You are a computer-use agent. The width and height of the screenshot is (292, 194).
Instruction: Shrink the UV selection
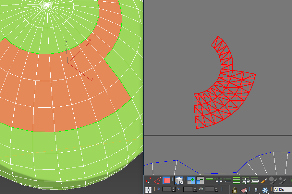[x=200, y=180]
